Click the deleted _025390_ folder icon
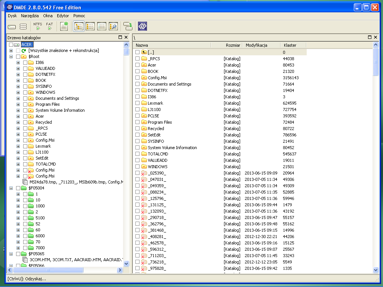Viewport: 383px width, 287px height. (144, 173)
